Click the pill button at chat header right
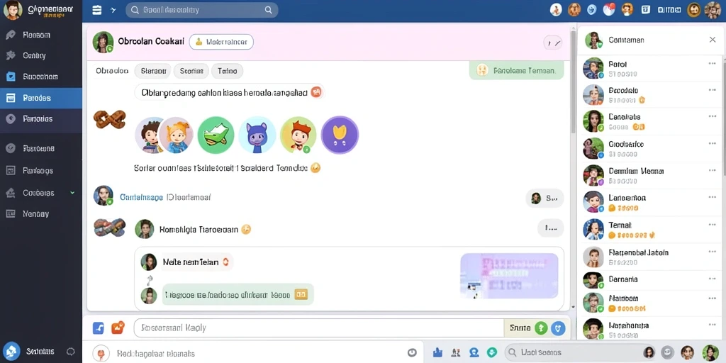The image size is (726, 363). (552, 43)
